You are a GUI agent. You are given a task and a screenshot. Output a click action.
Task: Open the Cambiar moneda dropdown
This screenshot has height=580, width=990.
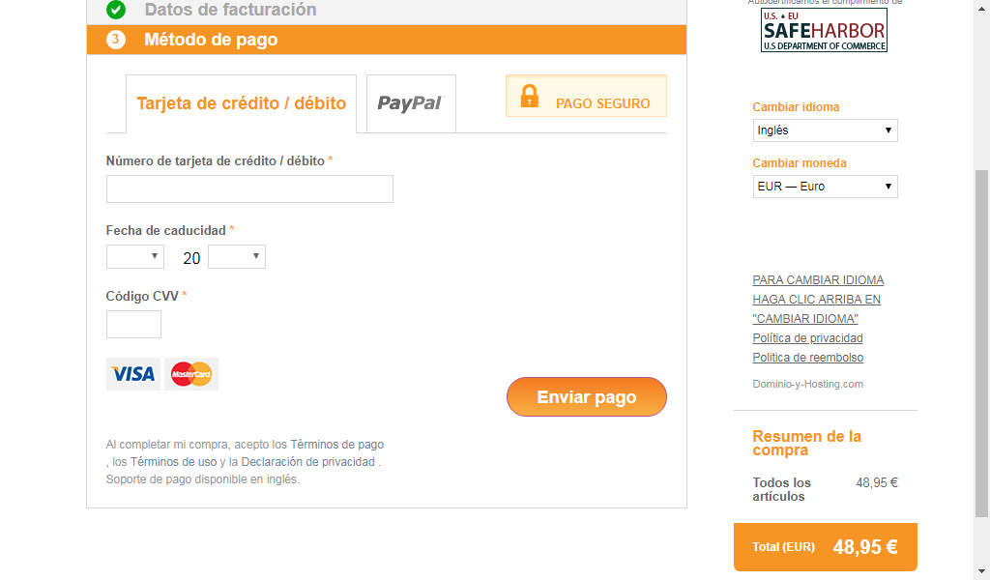click(826, 187)
